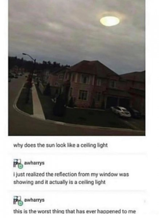This screenshot has width=159, height=218.
Task: Click the white car parked in driveway
Action: pyautogui.click(x=121, y=112)
